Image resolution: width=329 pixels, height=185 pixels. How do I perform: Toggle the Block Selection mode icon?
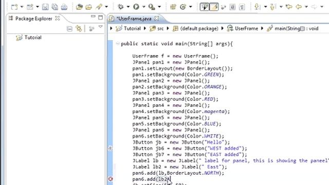[x=232, y=7]
